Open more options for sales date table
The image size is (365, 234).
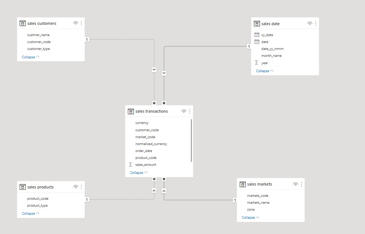(316, 23)
